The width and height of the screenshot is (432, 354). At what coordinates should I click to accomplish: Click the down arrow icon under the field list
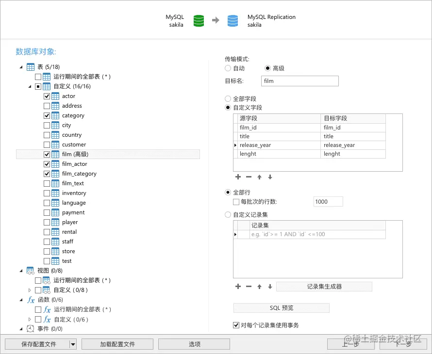(270, 177)
